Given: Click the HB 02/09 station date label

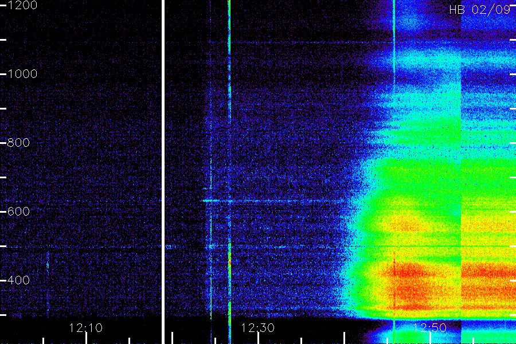Looking at the screenshot, I should [480, 10].
